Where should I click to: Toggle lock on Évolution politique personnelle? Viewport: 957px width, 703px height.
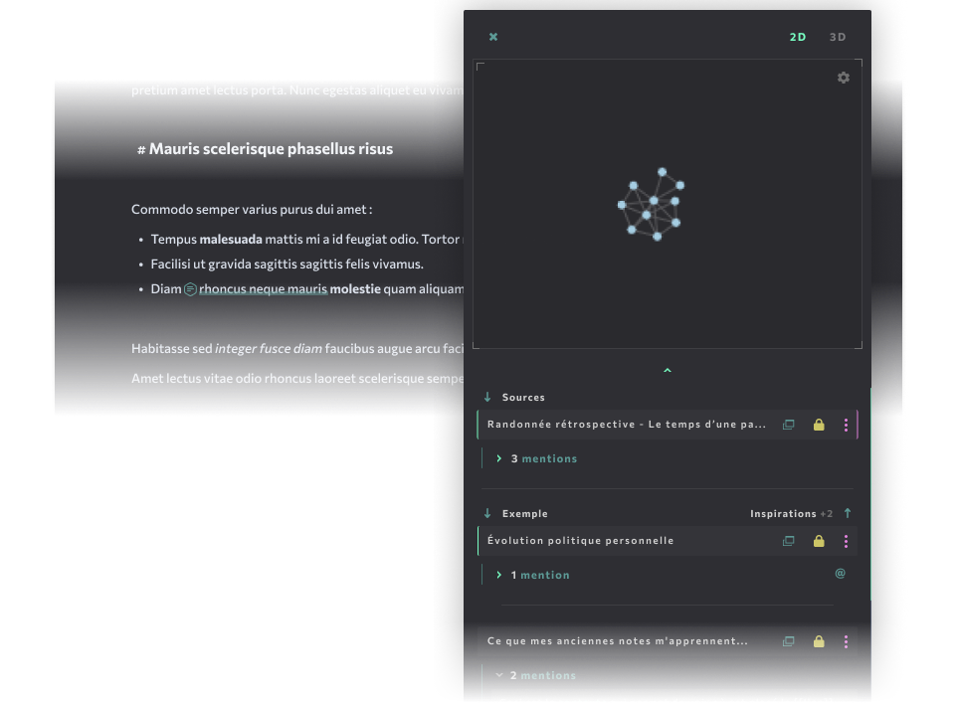pyautogui.click(x=819, y=541)
